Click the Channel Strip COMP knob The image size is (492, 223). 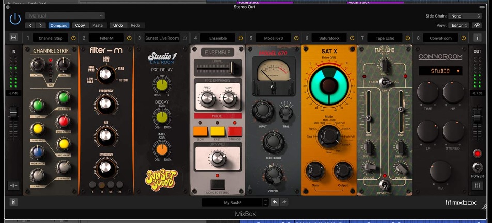click(x=37, y=65)
